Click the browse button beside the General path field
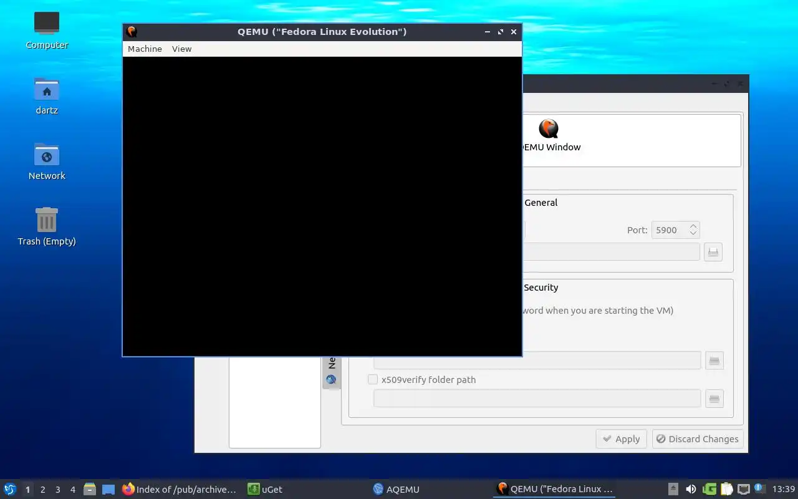798x499 pixels. click(x=713, y=252)
